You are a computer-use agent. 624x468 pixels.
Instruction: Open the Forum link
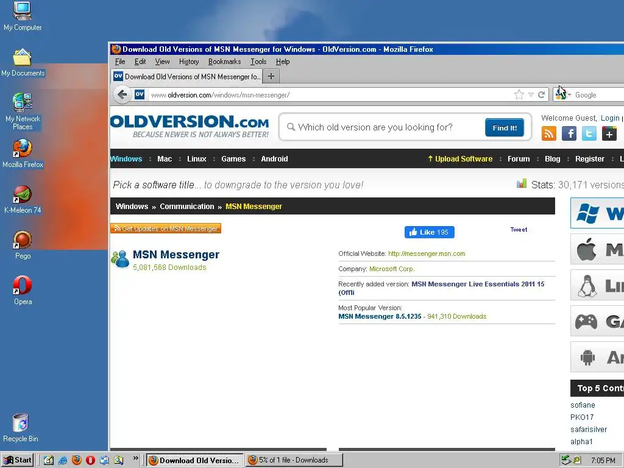519,159
